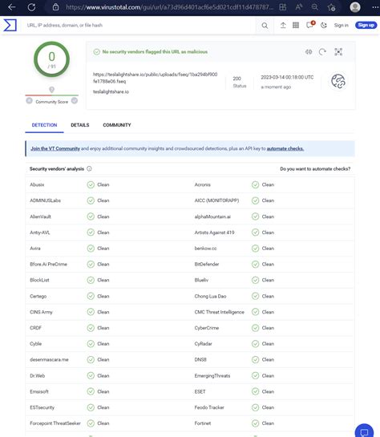
Task: Click the Bfore.Ai PreCrime vendor name
Action: click(x=48, y=265)
